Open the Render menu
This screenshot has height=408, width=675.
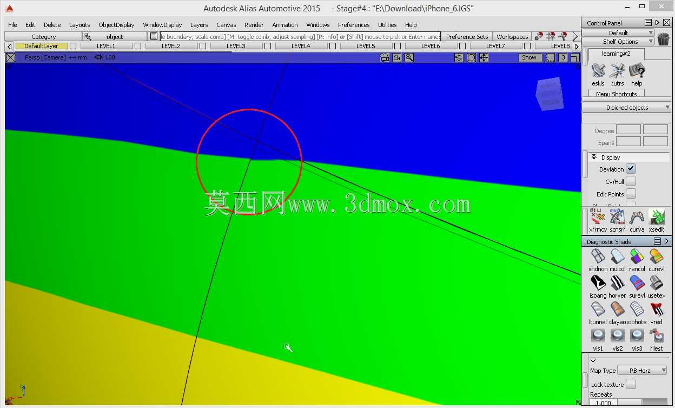(x=254, y=25)
